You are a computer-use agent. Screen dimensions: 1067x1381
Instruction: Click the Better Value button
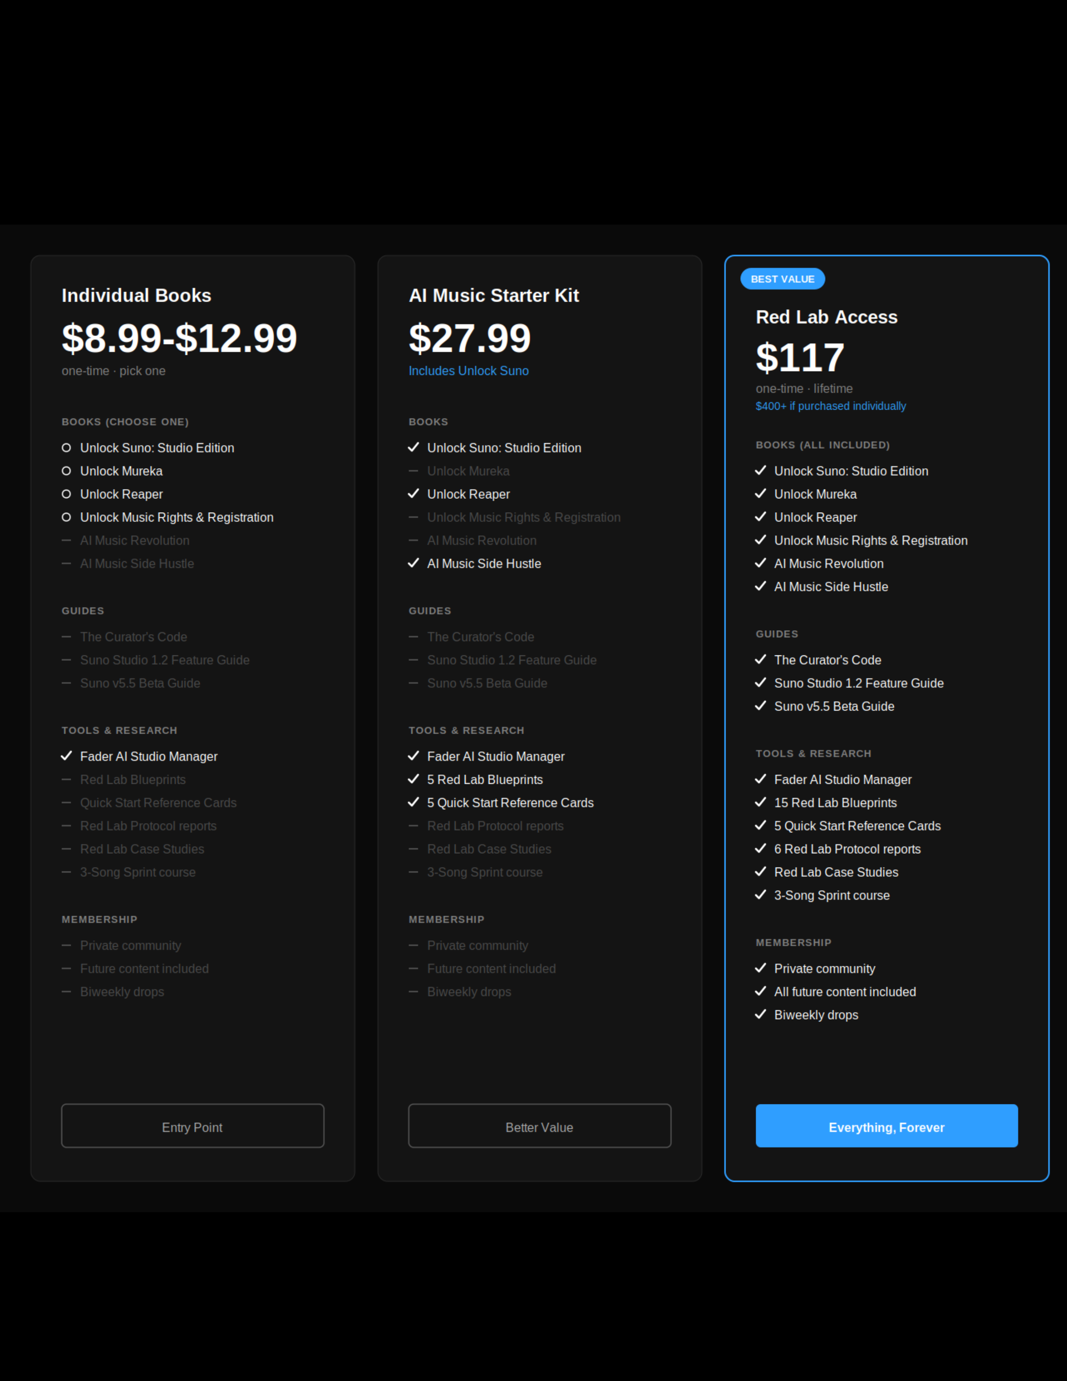539,1126
